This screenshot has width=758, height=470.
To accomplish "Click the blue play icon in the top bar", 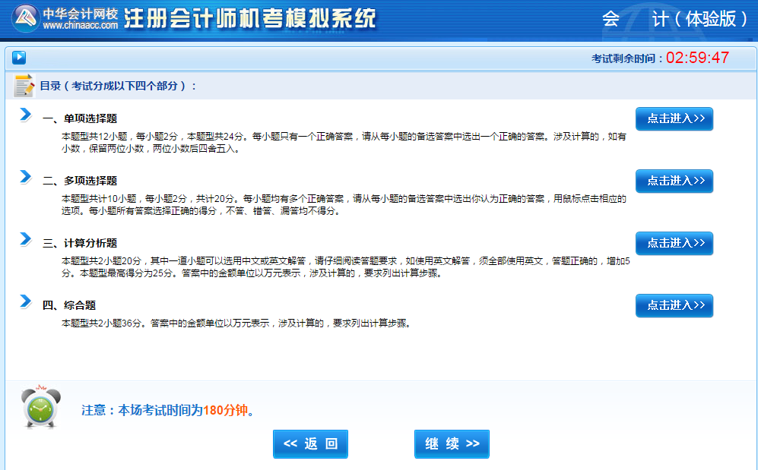I will pos(19,58).
